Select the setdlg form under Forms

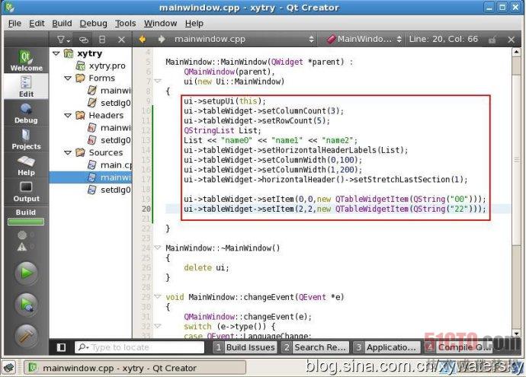coord(110,103)
